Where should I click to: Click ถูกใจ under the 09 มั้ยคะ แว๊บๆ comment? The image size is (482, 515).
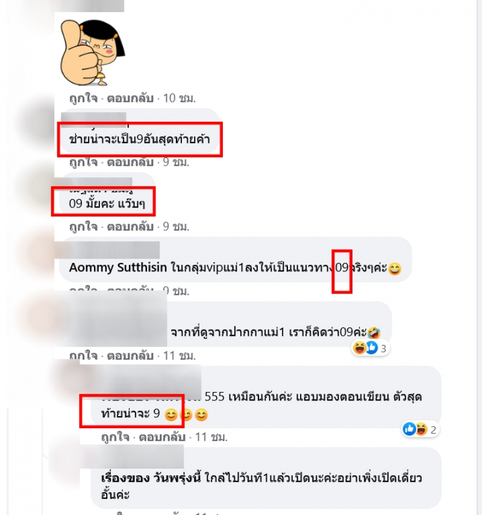tap(83, 226)
